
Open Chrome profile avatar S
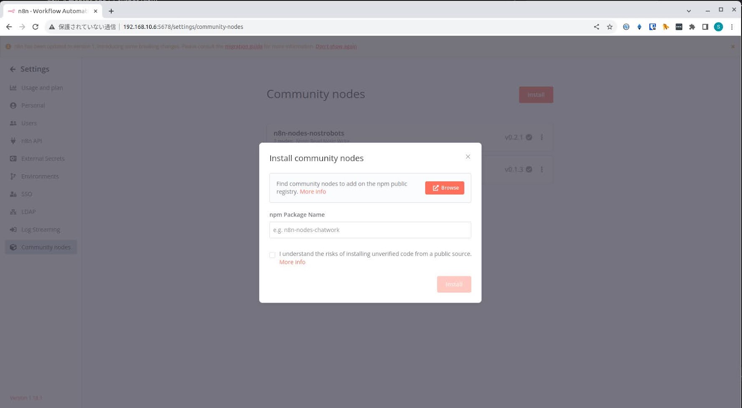coord(719,27)
